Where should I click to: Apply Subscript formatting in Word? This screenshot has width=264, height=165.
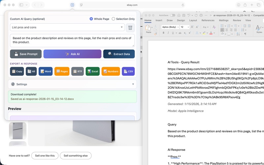coord(185,33)
